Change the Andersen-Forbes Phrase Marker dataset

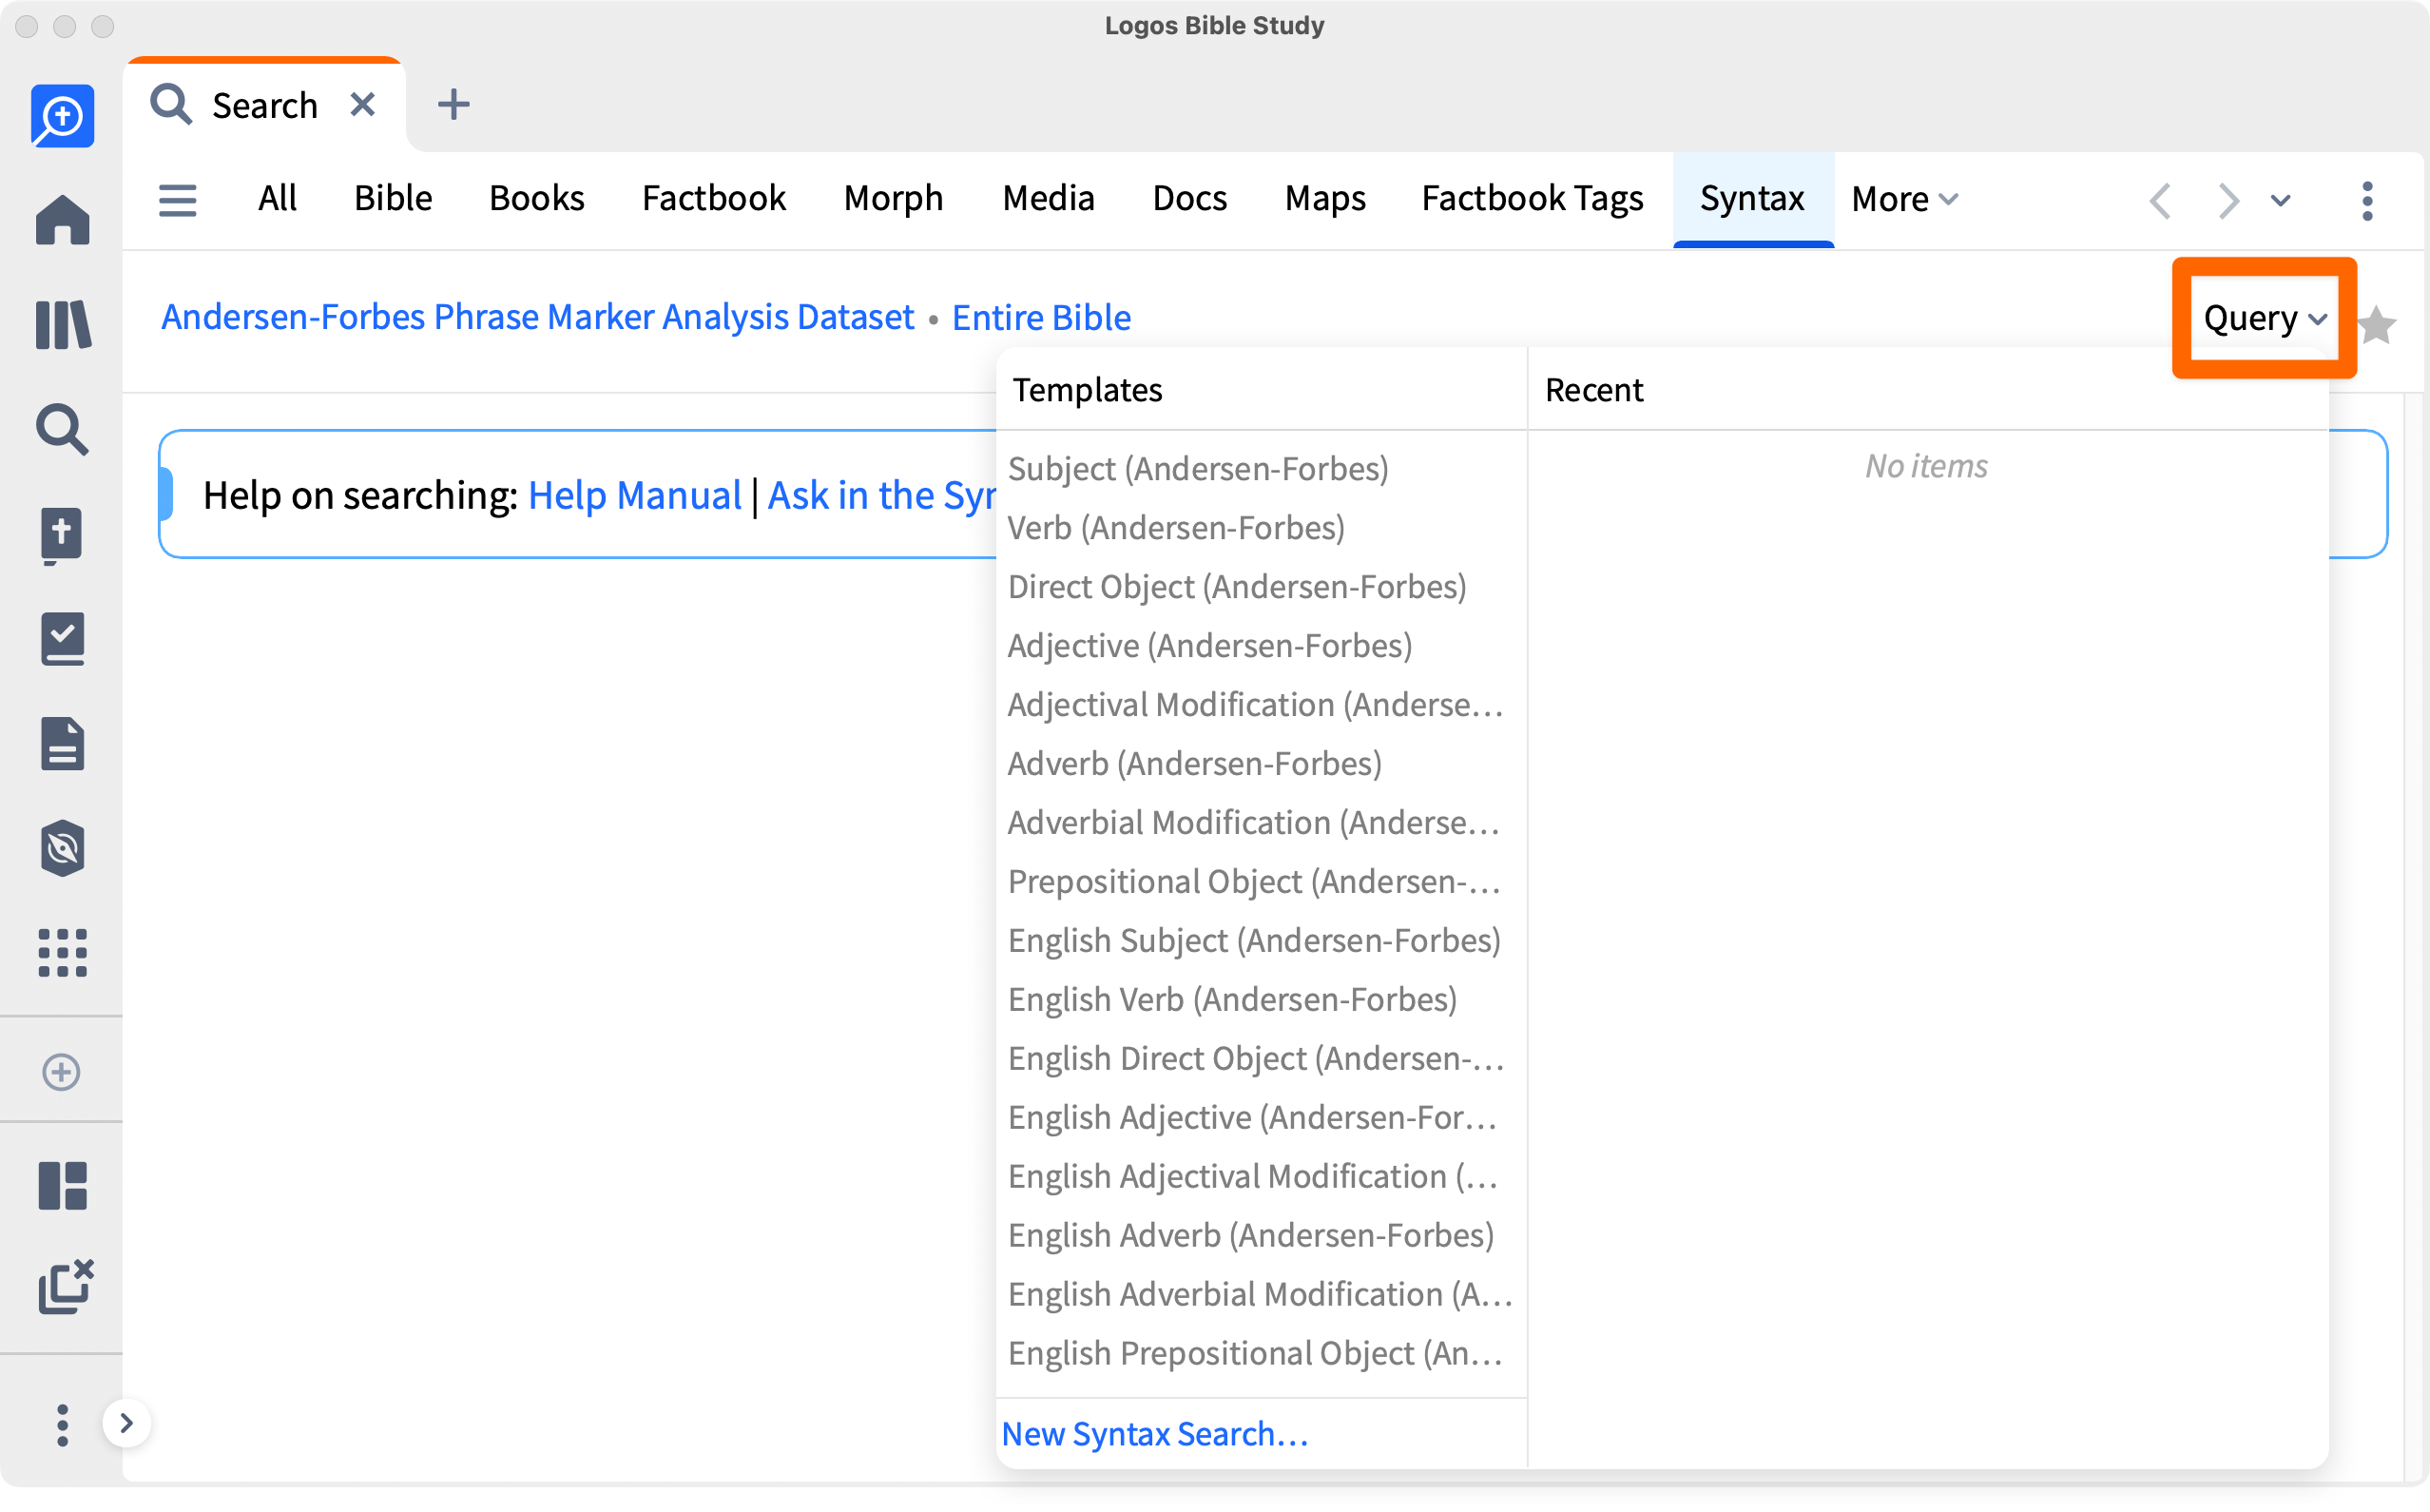click(537, 317)
